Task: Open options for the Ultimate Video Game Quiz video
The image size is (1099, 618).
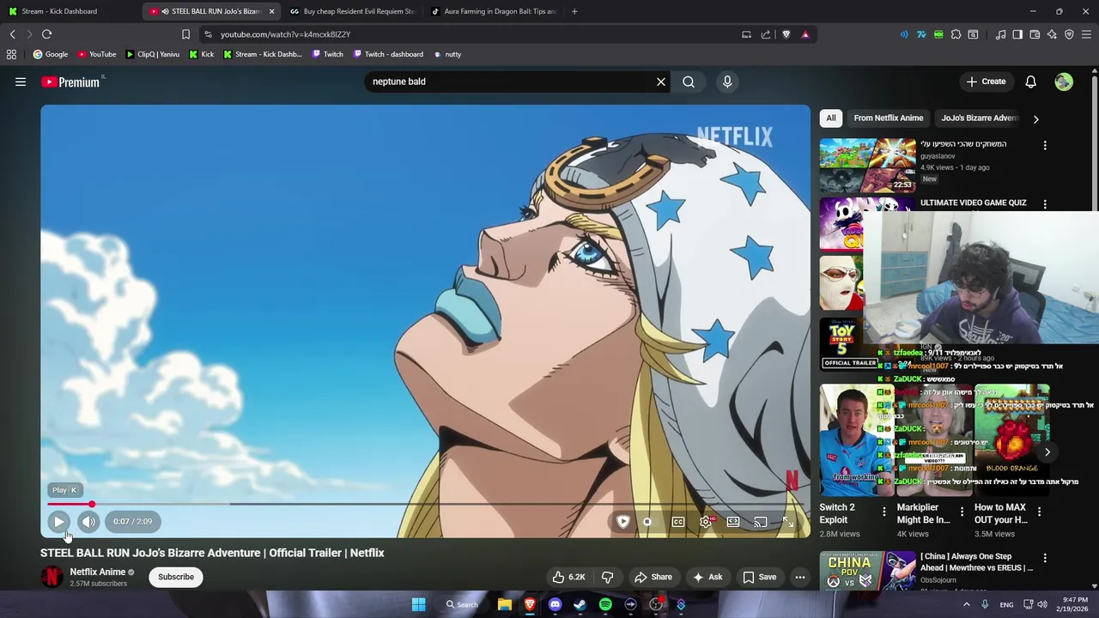Action: (1045, 204)
